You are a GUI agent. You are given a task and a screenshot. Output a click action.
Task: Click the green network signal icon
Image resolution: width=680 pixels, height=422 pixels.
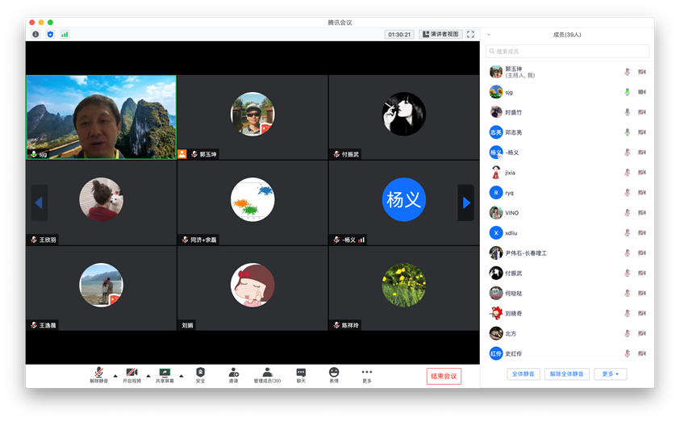(x=65, y=35)
